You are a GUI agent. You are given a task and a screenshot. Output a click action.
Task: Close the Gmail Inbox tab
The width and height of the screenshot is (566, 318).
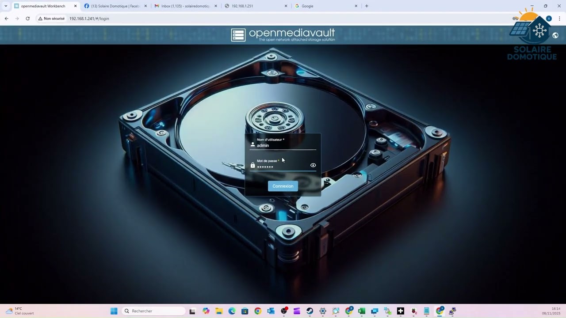coord(216,6)
